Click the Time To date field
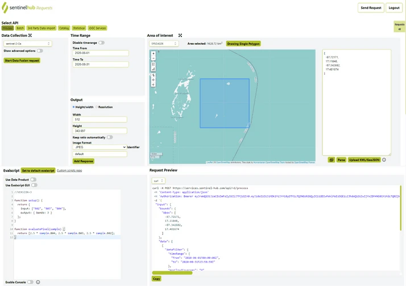 pos(101,64)
